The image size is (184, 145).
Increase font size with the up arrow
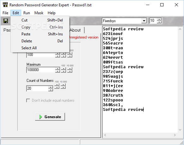[159, 19]
